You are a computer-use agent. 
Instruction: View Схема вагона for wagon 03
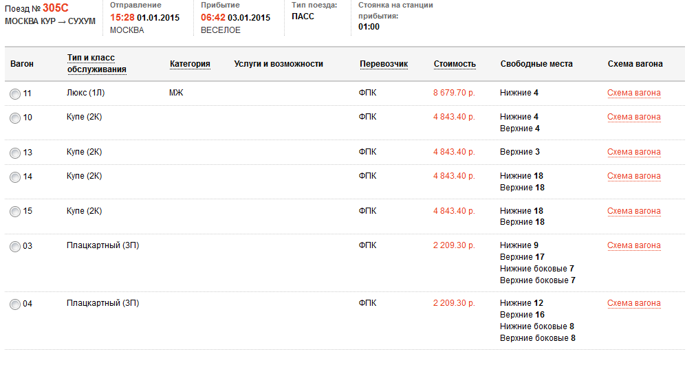coord(633,246)
